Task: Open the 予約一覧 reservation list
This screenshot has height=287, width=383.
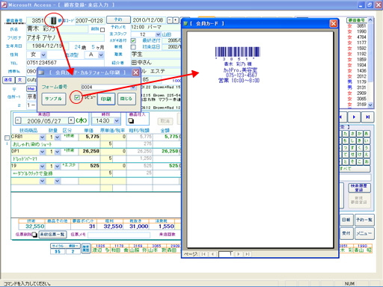Action: point(364,220)
